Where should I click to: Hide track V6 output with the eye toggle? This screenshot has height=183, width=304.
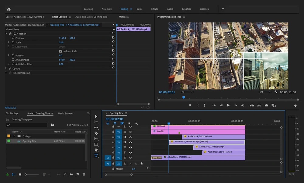point(131,132)
